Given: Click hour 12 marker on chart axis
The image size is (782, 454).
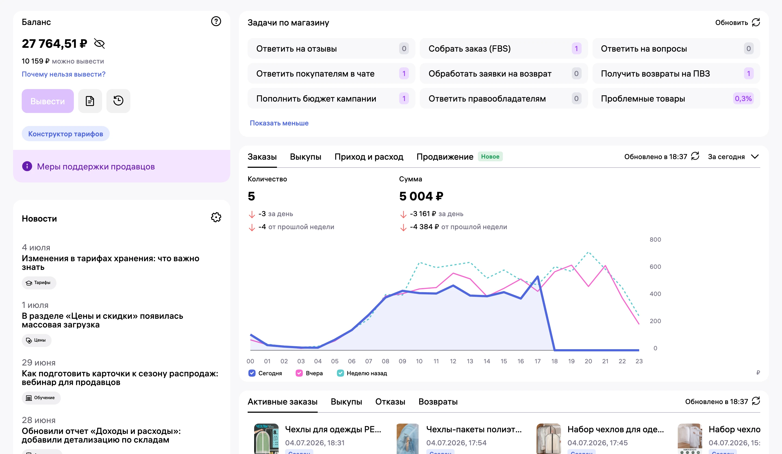Looking at the screenshot, I should click(453, 361).
